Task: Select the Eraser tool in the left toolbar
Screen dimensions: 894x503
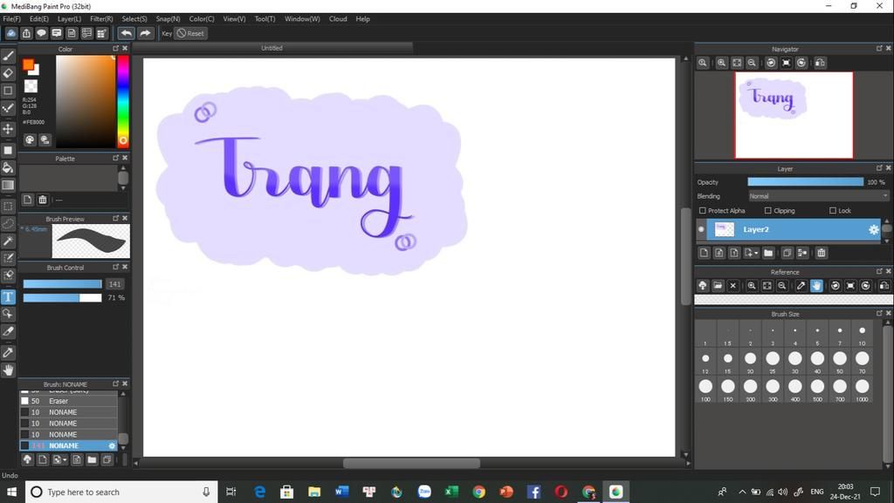Action: (8, 73)
